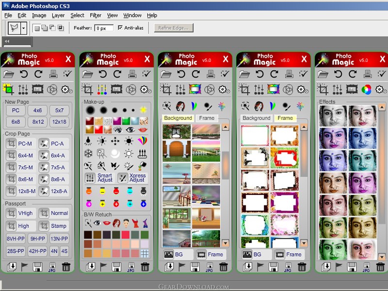
Task: Click the hair woman icon in third panel
Action: pos(180,106)
